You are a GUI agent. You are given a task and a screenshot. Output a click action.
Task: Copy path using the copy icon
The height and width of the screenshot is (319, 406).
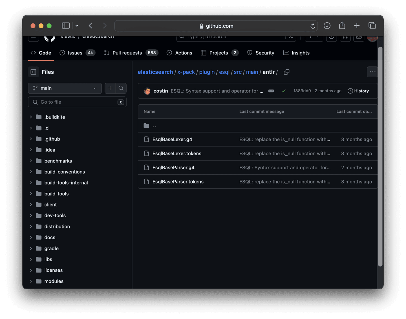(x=286, y=72)
